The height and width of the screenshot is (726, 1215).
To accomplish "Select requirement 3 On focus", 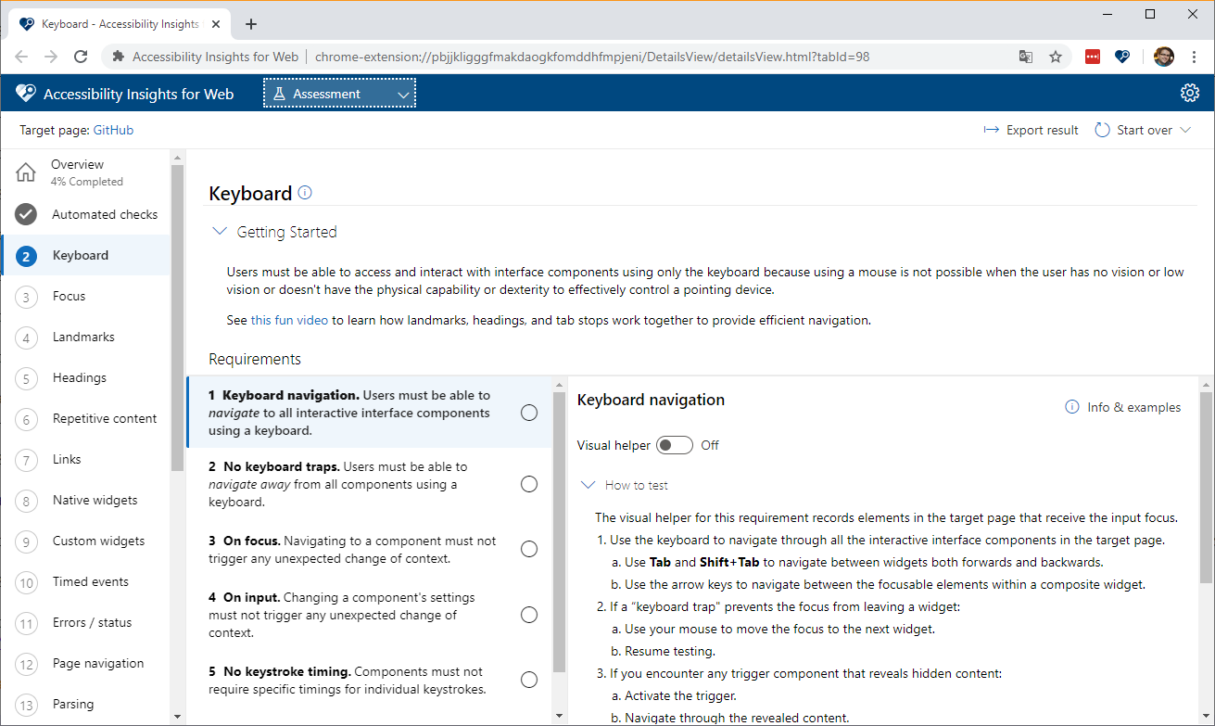I will click(x=369, y=549).
